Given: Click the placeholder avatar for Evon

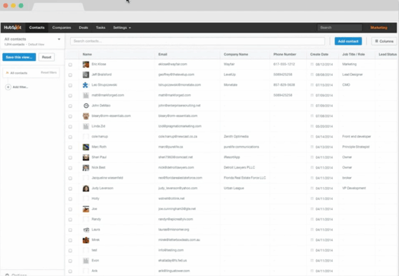Looking at the screenshot, I should tap(86, 261).
